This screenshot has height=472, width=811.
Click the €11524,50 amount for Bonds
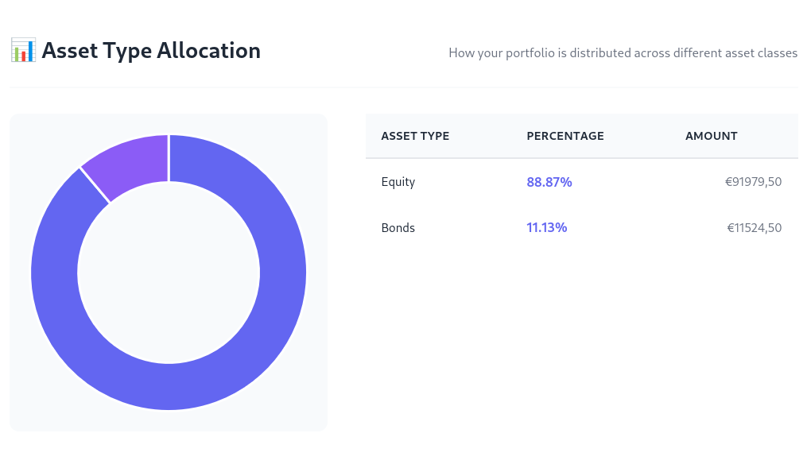pyautogui.click(x=754, y=228)
